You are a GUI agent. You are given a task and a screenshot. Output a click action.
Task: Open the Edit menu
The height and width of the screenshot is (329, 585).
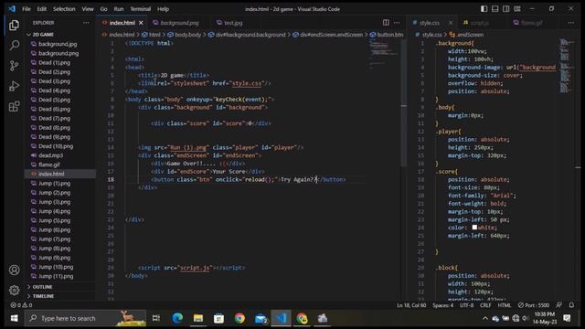tap(41, 8)
